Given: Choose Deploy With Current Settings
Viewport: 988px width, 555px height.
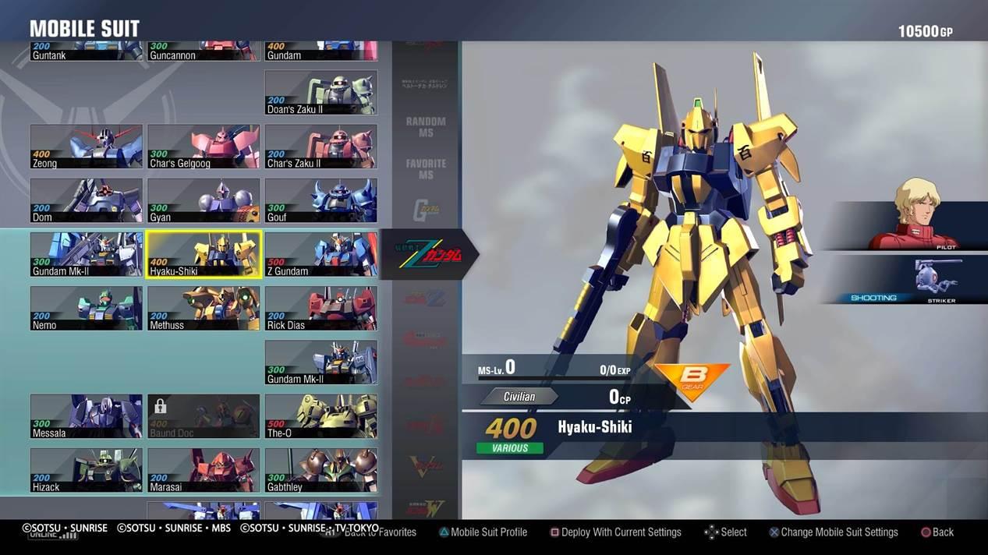Looking at the screenshot, I should point(621,532).
